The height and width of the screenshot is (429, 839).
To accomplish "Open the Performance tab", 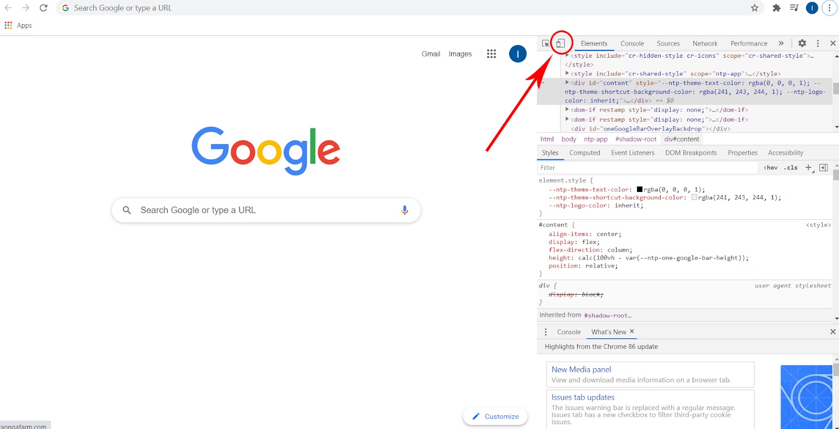I will pos(749,44).
